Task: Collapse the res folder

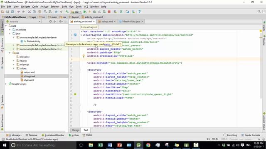Action: 10,53
